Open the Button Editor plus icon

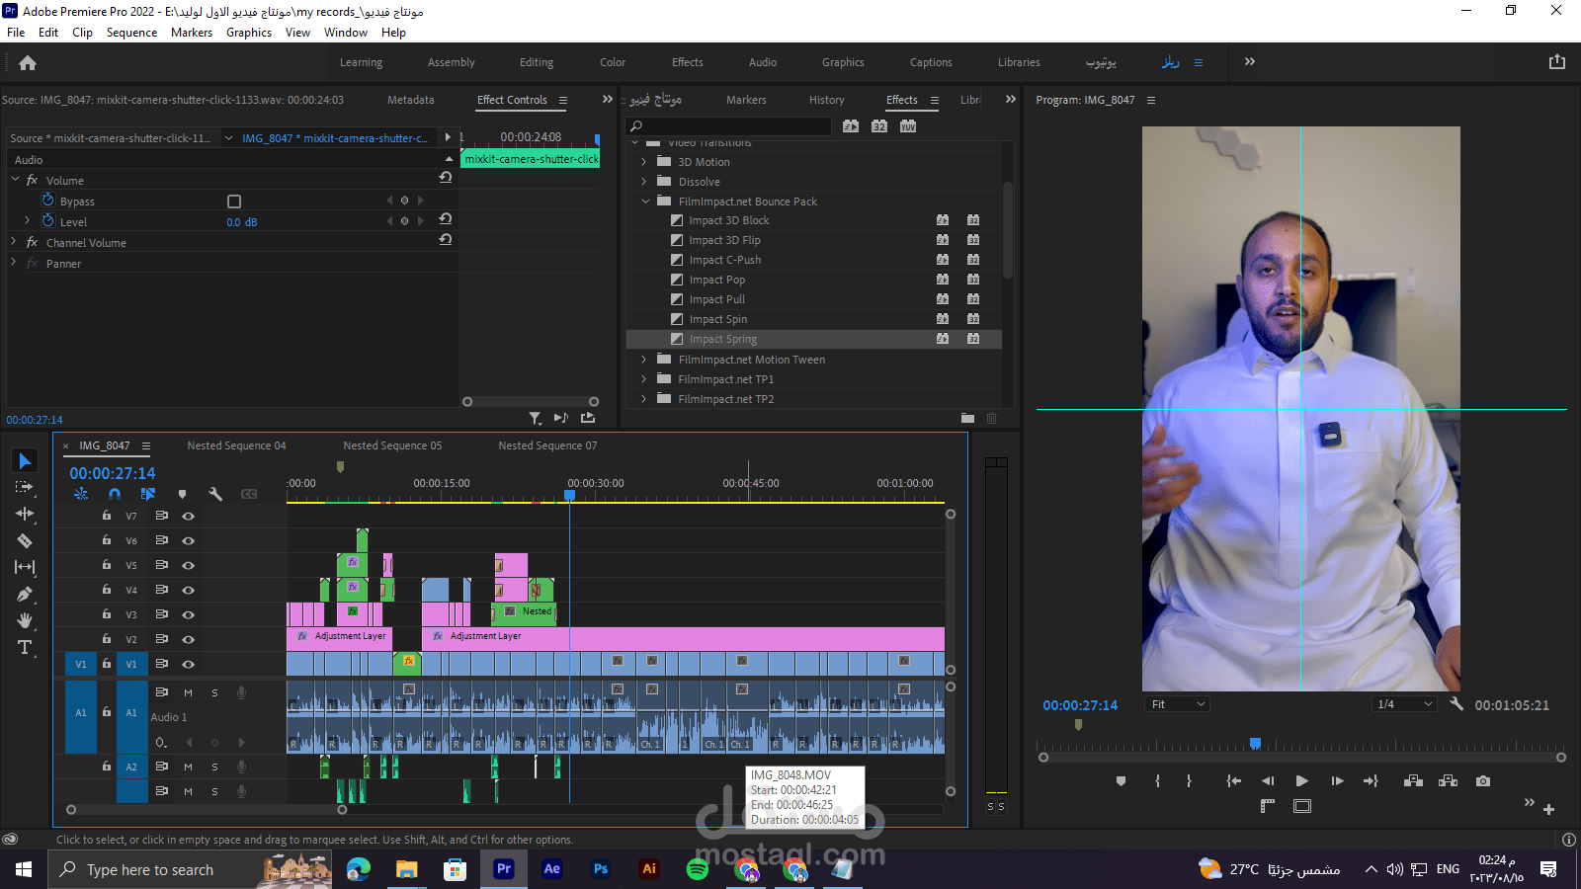pos(1548,810)
